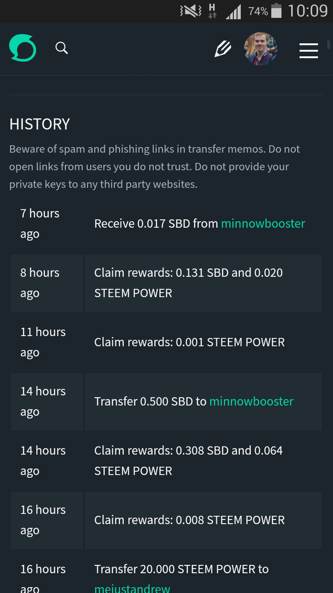Screen dimensions: 333x593
Task: Select Claim rewards 0.001 STEEM POWER entry
Action: (x=189, y=342)
